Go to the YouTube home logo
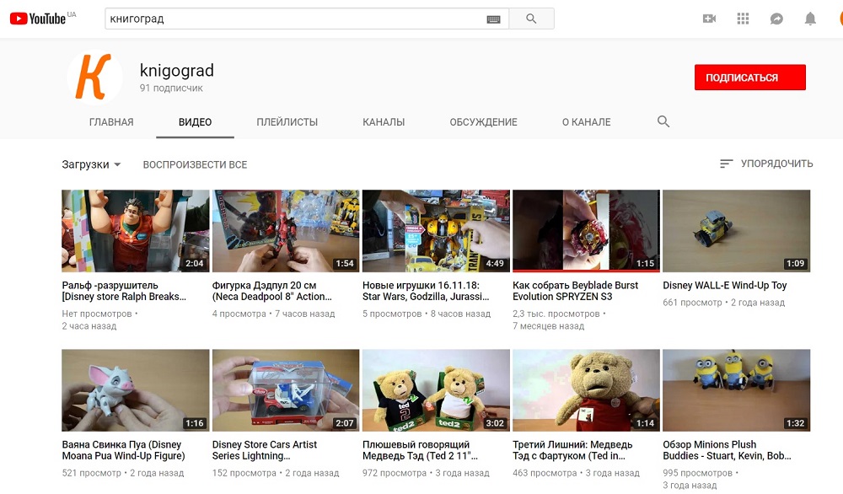 tap(38, 19)
